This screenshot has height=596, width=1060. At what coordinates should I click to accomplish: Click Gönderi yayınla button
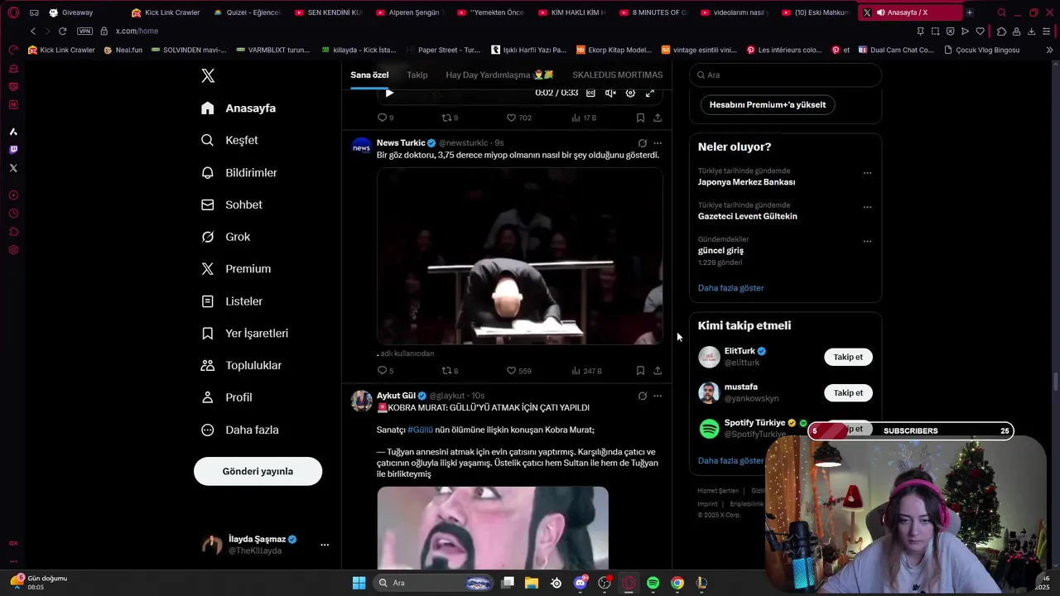pos(258,471)
